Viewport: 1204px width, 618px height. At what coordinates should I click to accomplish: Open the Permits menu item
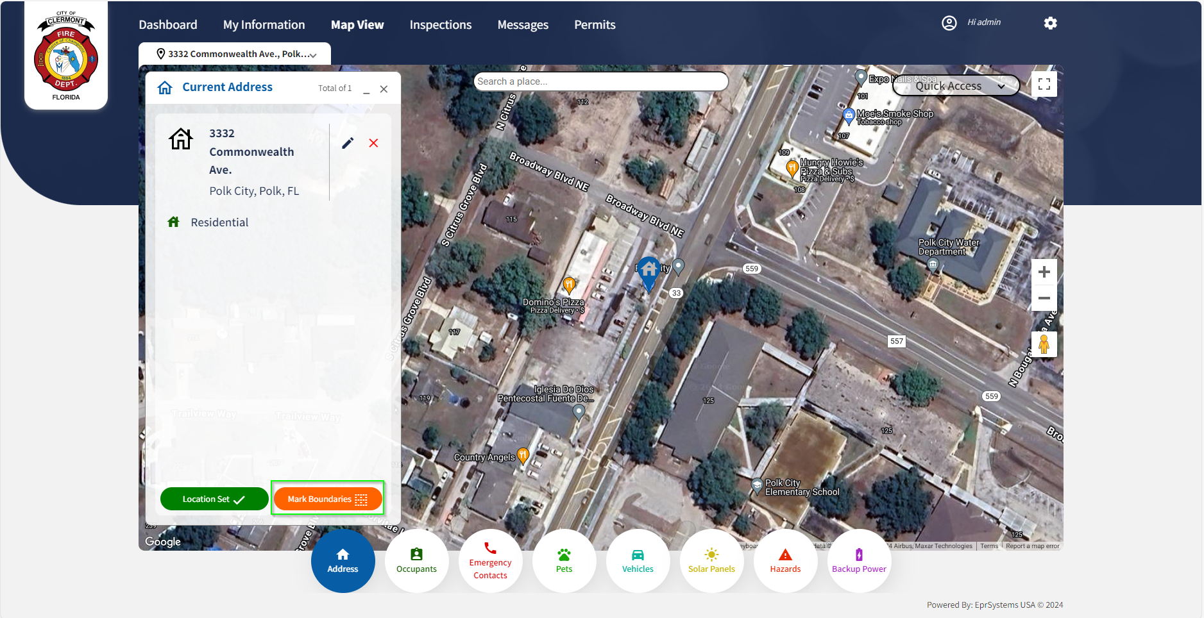595,25
